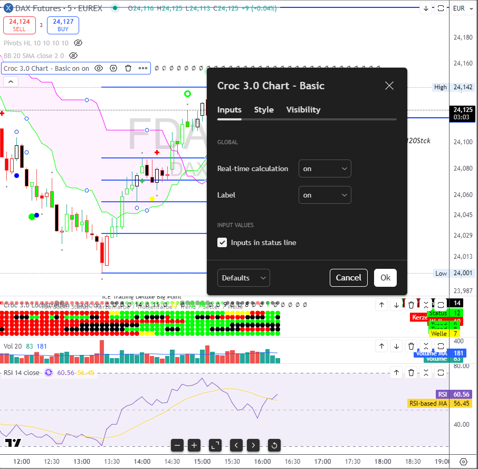Show the hidden Pivots HL indicator
The width and height of the screenshot is (478, 469).
click(78, 43)
